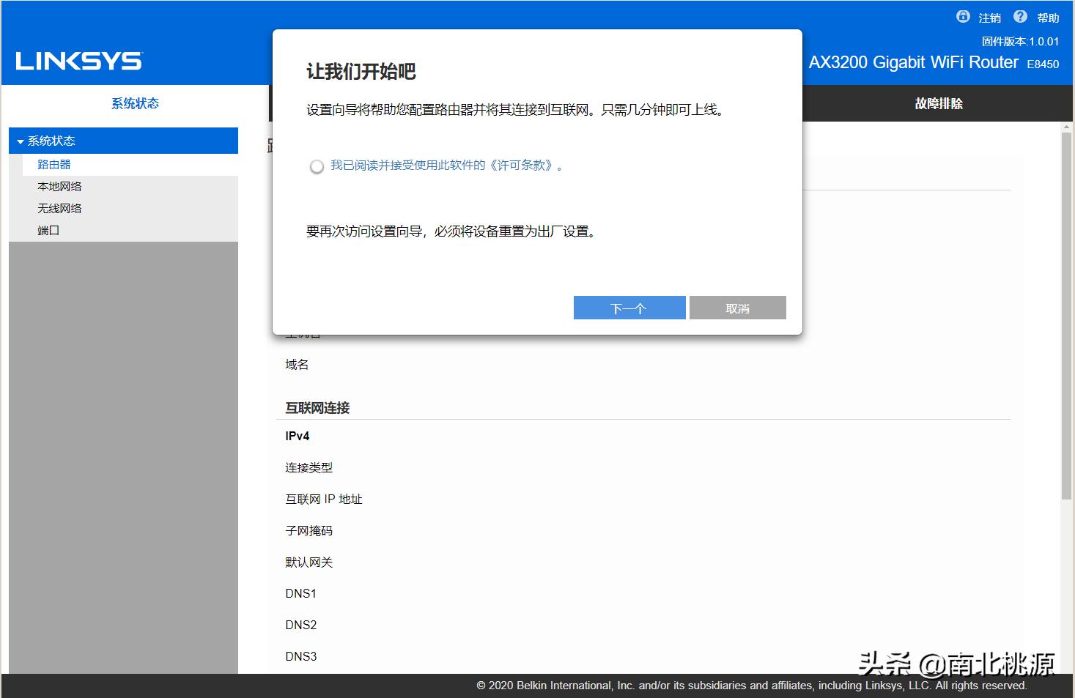The height and width of the screenshot is (698, 1075).
Task: Click the LINKSYS logo
Action: coord(78,61)
